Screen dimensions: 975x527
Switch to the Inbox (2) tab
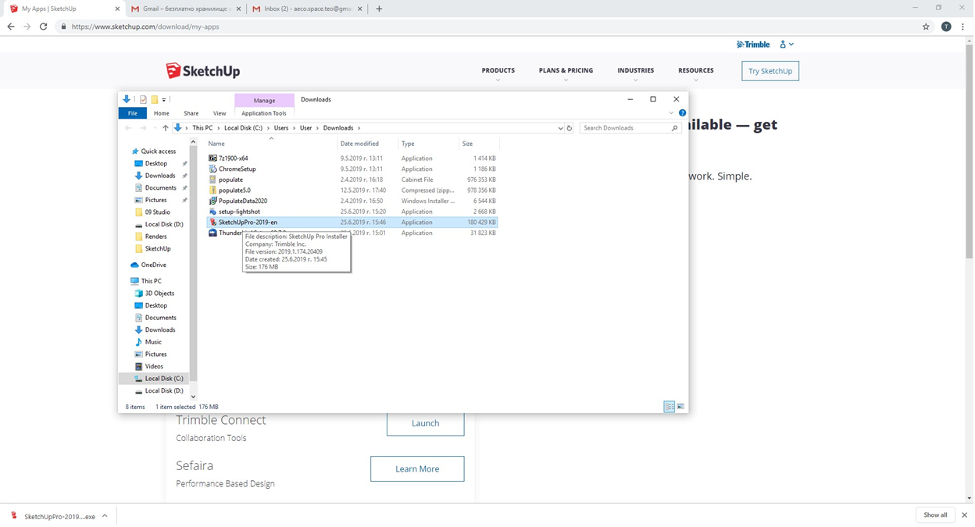point(306,9)
